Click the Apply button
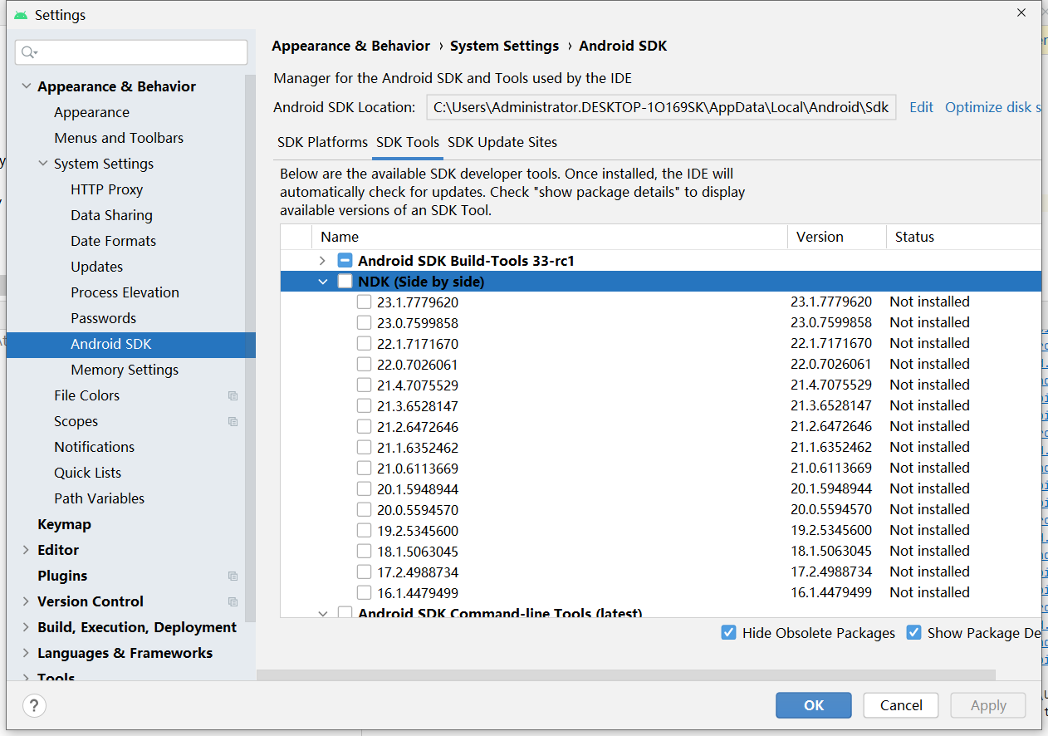 pos(988,705)
